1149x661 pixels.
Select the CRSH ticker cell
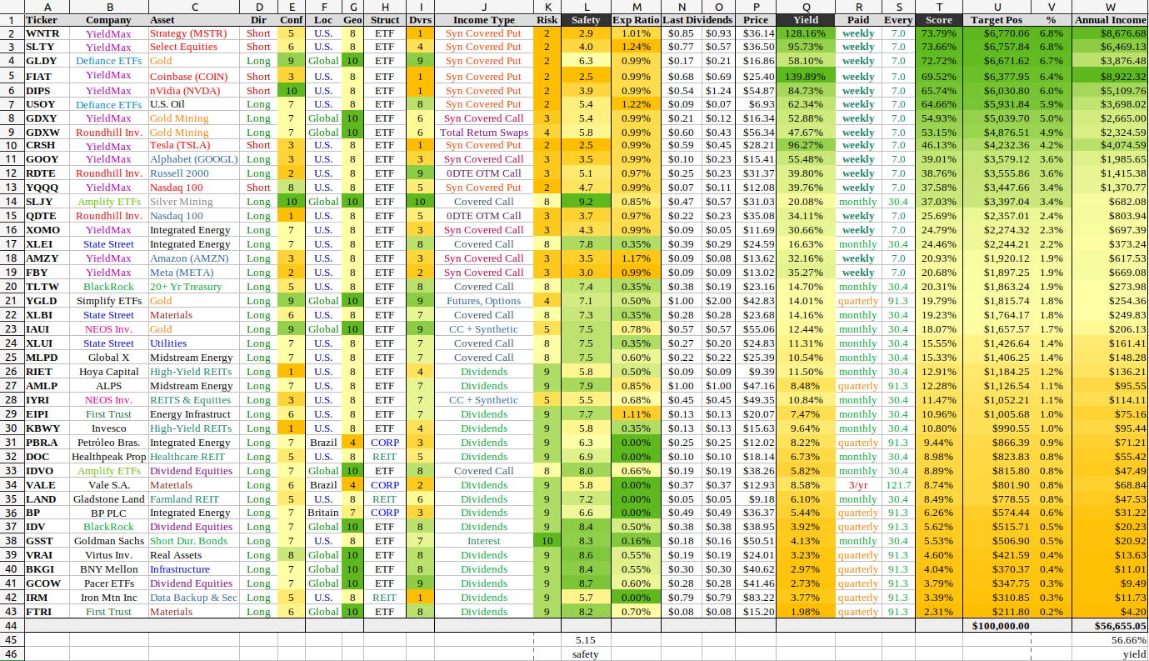pyautogui.click(x=47, y=145)
